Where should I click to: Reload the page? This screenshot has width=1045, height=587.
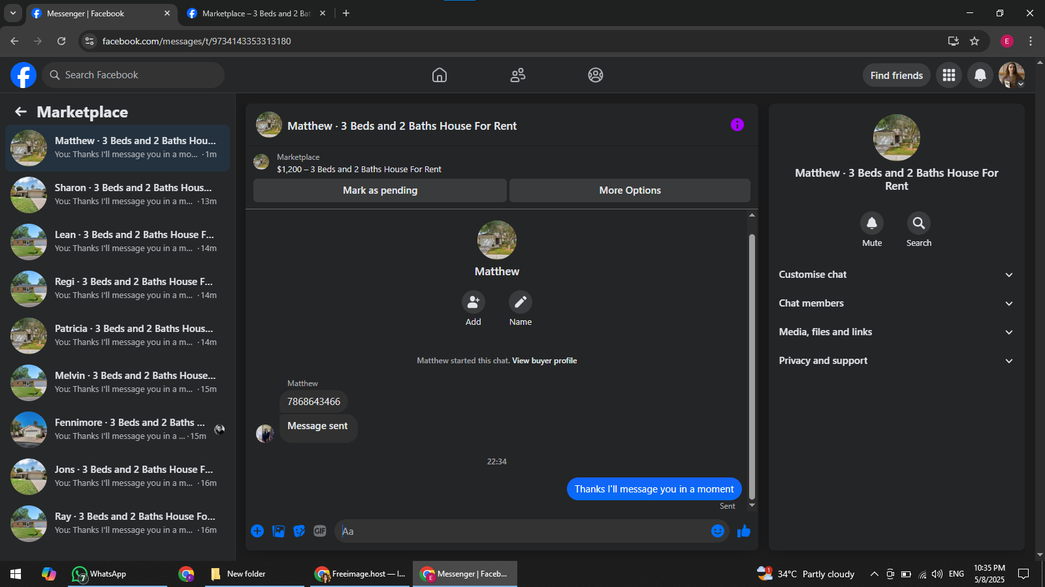61,41
